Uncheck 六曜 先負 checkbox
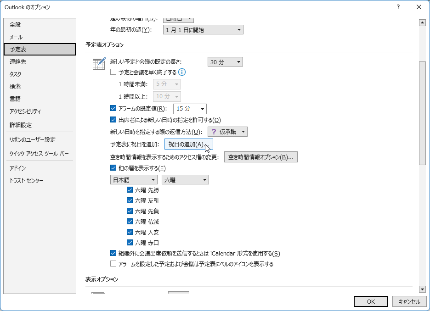The width and height of the screenshot is (430, 311). [130, 211]
